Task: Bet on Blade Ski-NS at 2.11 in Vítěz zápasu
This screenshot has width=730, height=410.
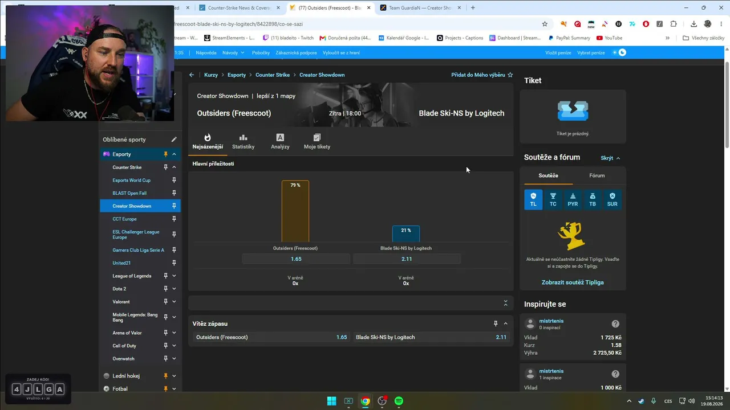Action: pos(431,337)
